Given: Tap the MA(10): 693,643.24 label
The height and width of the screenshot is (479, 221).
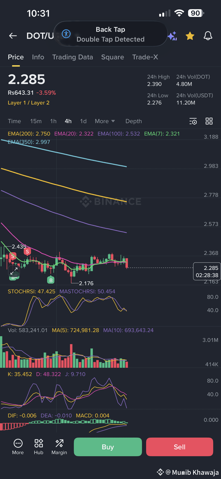Looking at the screenshot, I should (128, 330).
